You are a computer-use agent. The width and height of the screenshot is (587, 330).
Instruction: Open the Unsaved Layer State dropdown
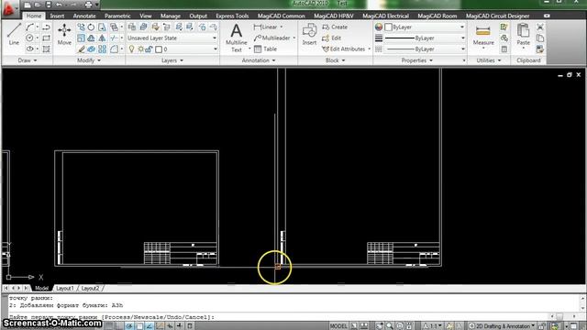pos(172,38)
